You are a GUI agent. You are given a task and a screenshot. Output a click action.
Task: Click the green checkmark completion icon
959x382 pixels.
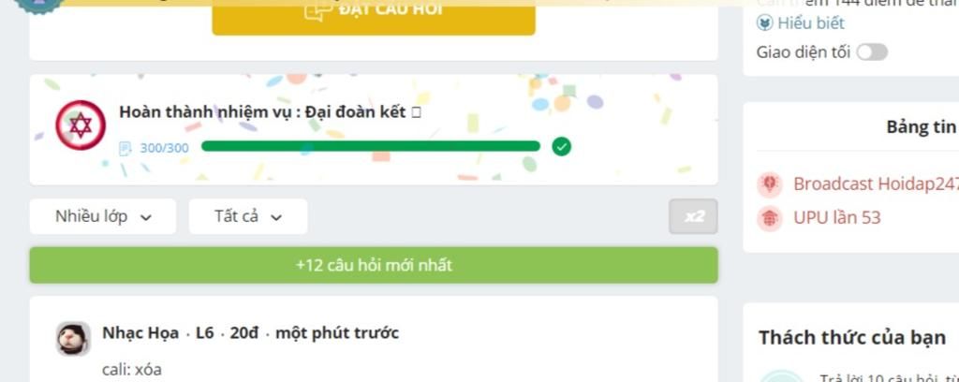click(561, 147)
